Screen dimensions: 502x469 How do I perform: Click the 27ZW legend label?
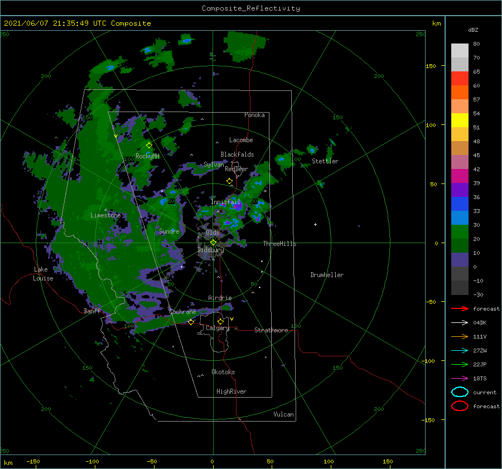pyautogui.click(x=480, y=351)
